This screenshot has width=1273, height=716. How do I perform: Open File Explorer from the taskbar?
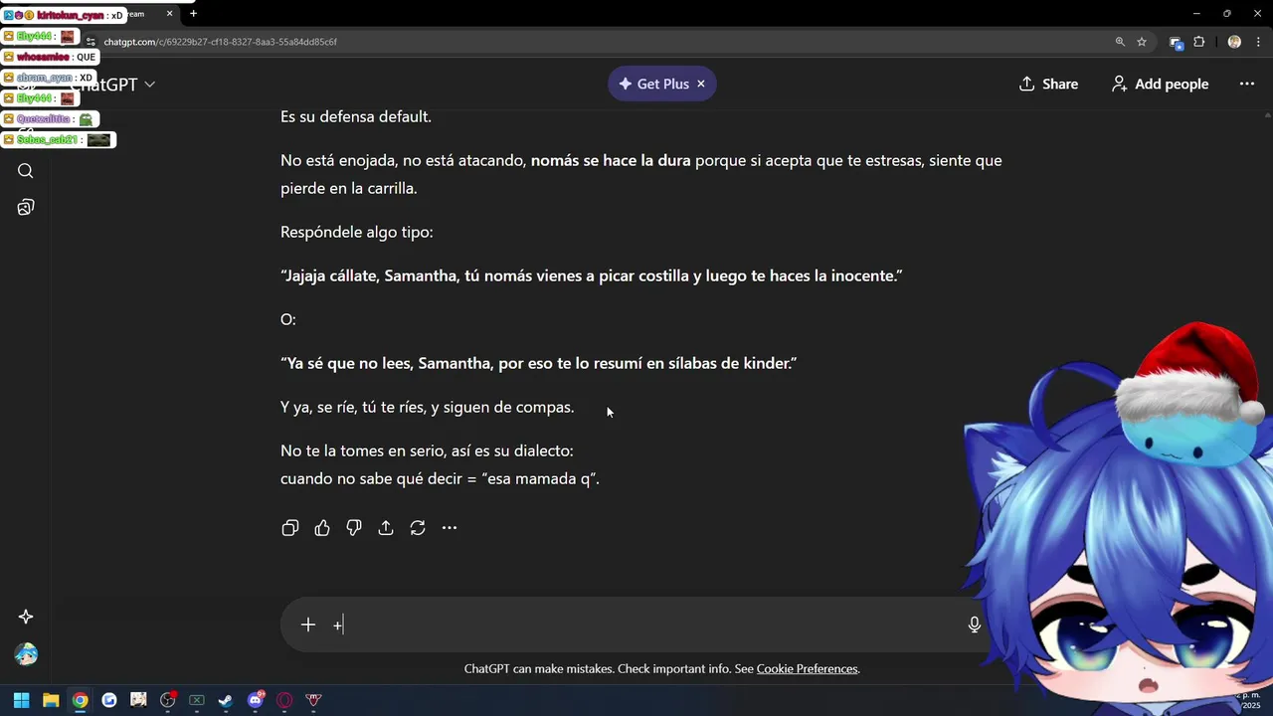51,700
